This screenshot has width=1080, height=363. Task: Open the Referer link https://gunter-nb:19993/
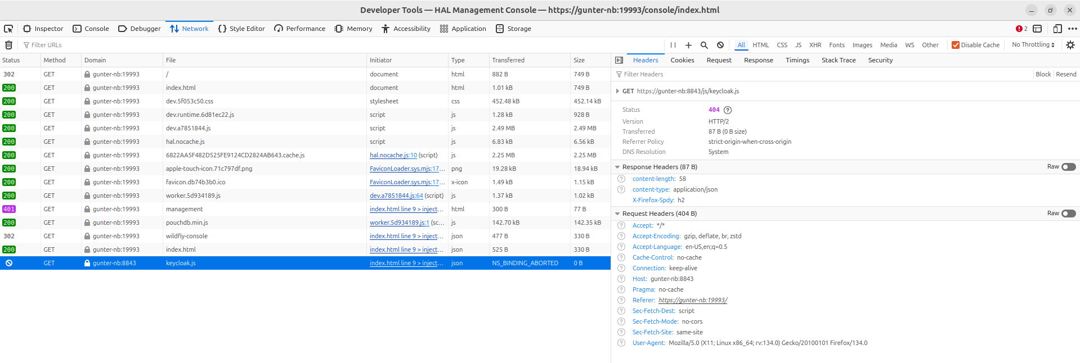click(x=693, y=300)
